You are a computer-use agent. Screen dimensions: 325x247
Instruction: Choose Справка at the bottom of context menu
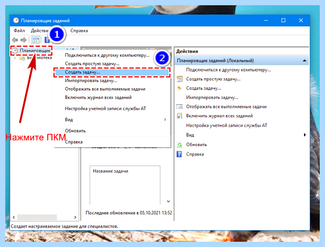click(x=74, y=142)
